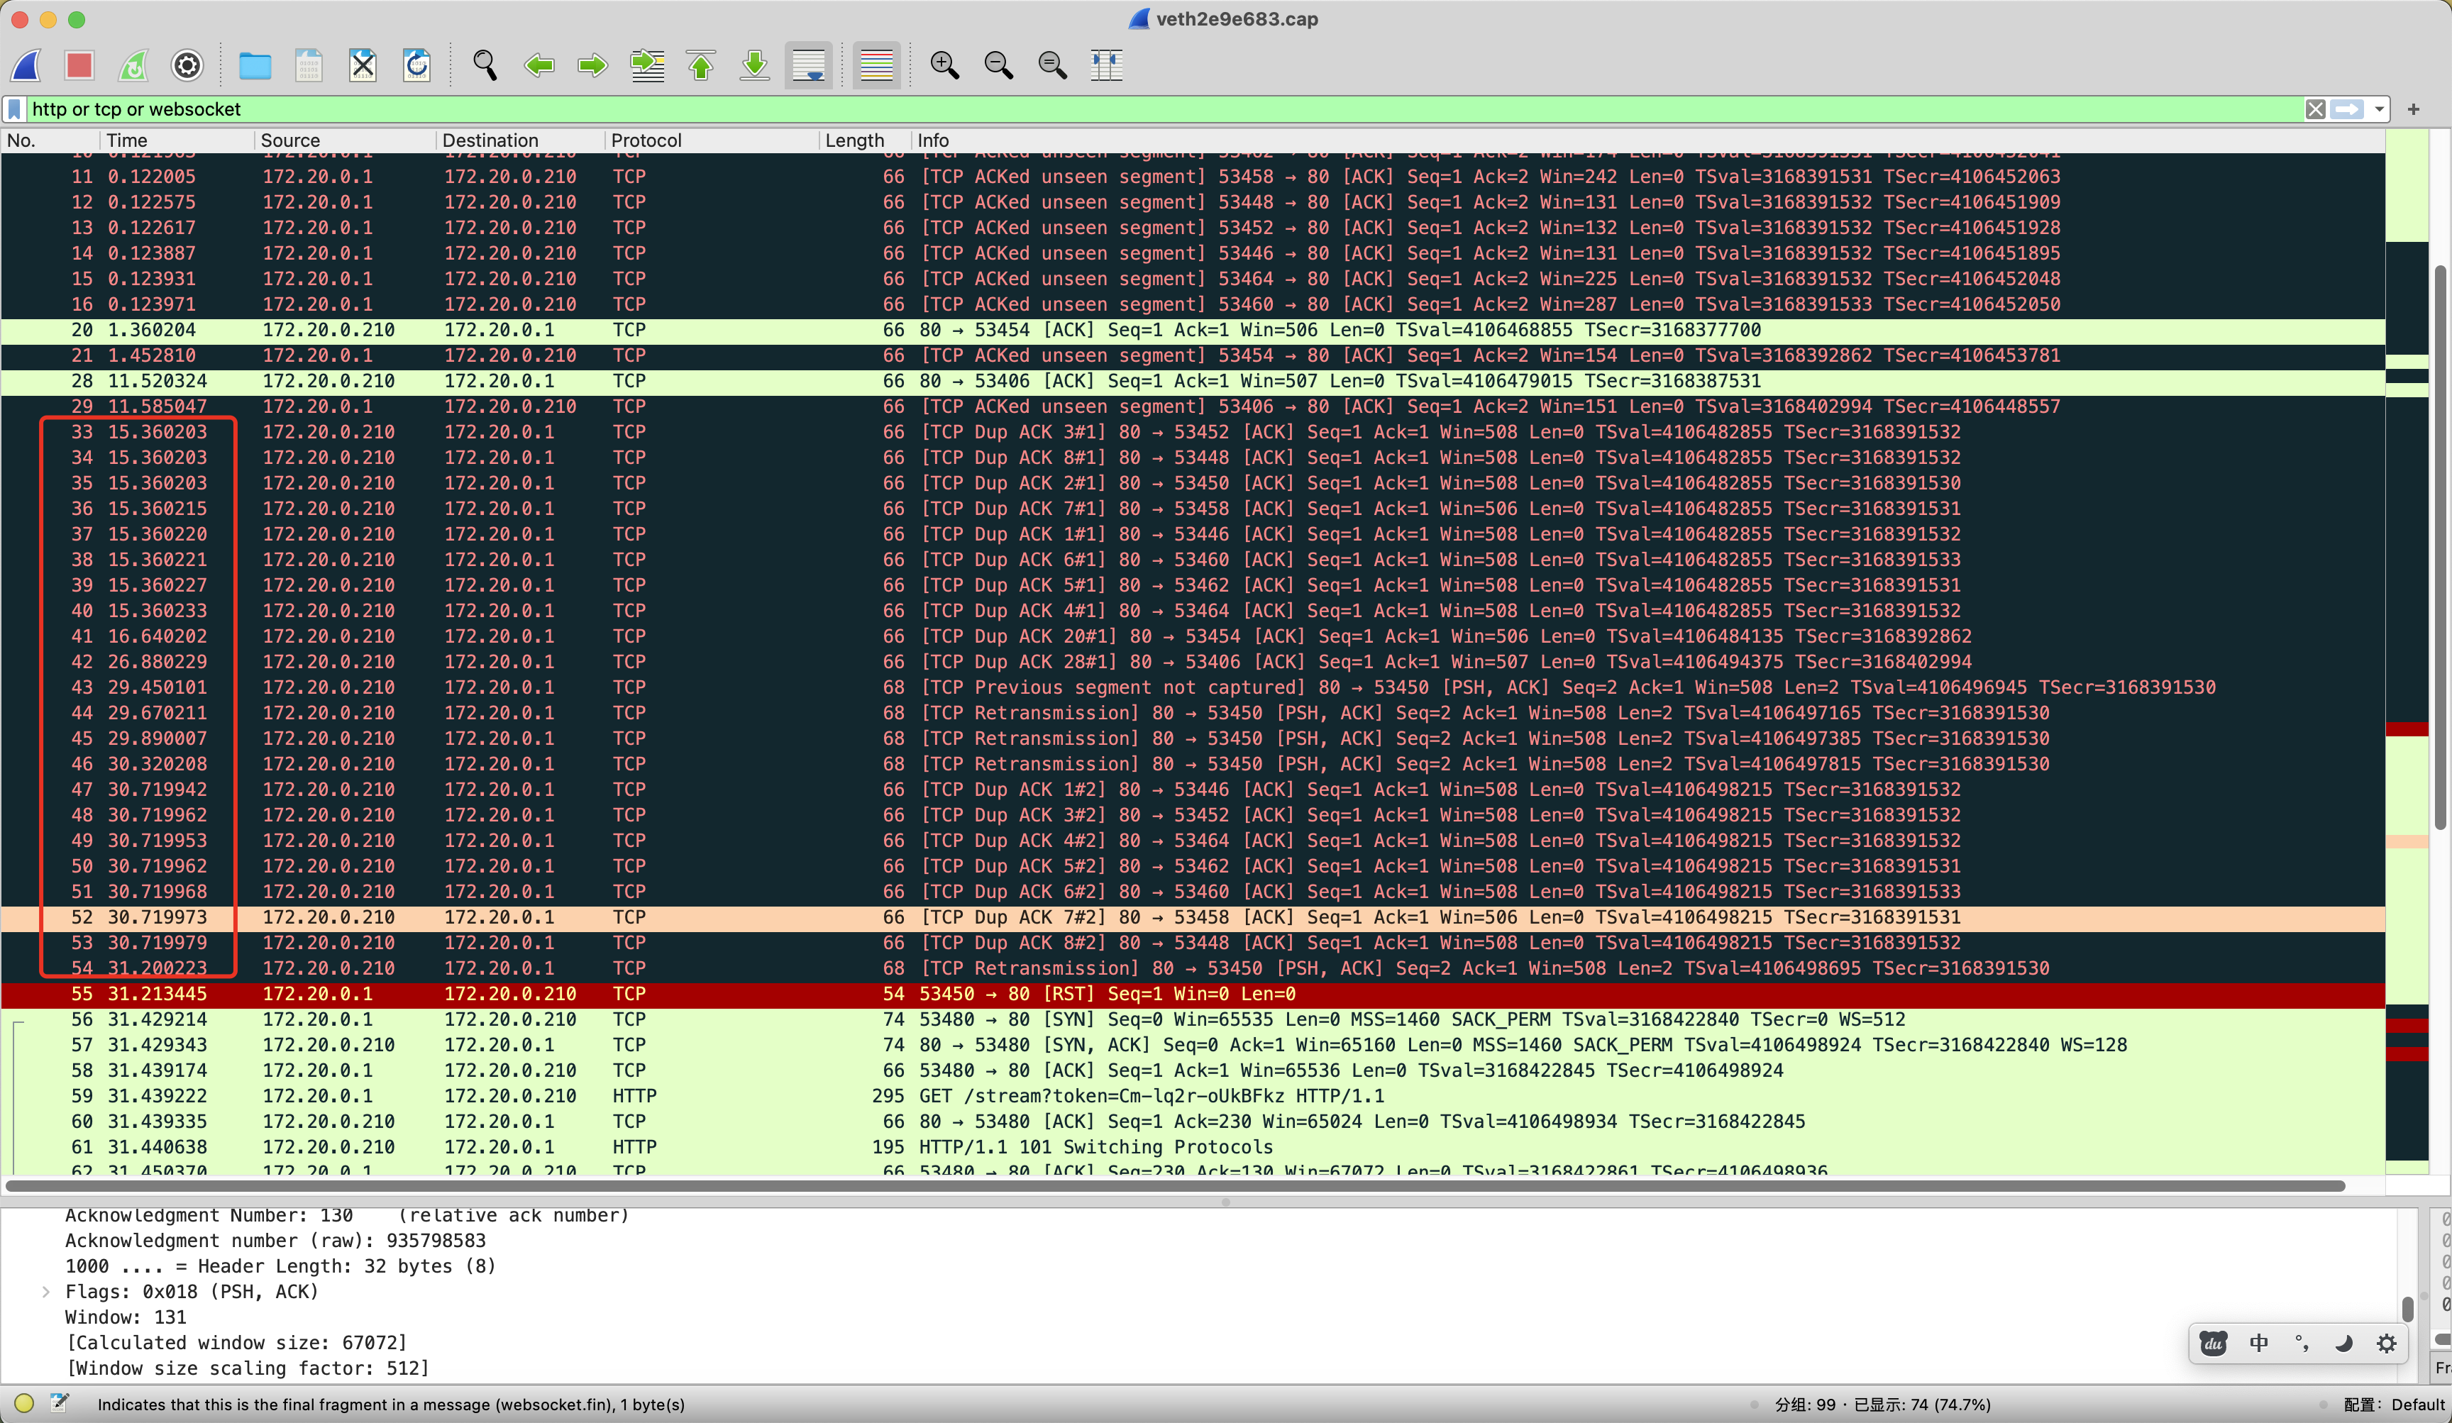The width and height of the screenshot is (2452, 1423).
Task: Open the filter bookmark menu
Action: click(15, 109)
